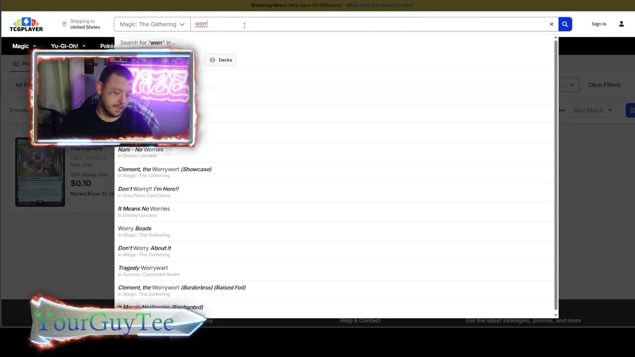Remove filter chip with X icon
The image size is (635, 357).
[x=571, y=85]
